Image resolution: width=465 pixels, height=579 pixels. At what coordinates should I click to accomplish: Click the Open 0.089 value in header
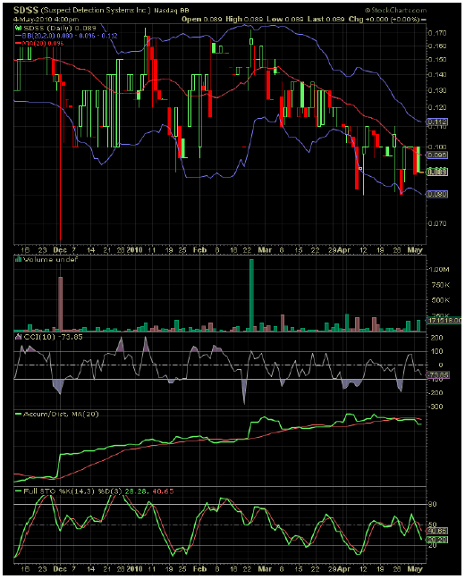[203, 19]
